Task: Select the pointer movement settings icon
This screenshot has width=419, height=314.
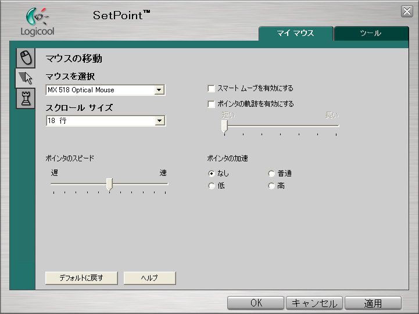Action: 26,78
